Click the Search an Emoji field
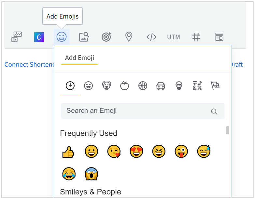 point(137,111)
